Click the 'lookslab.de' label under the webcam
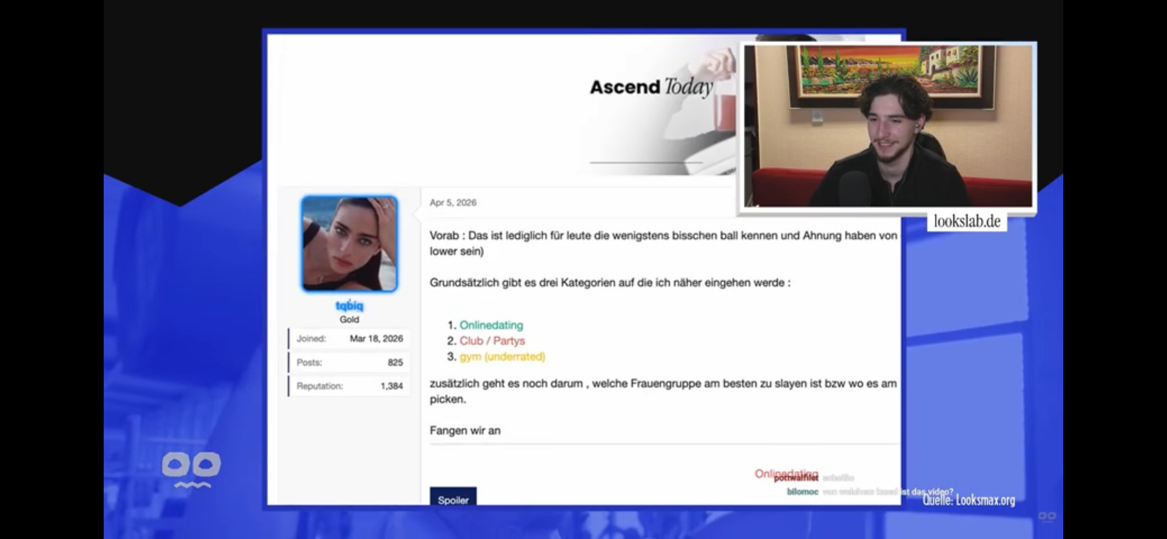The height and width of the screenshot is (539, 1167). [967, 221]
